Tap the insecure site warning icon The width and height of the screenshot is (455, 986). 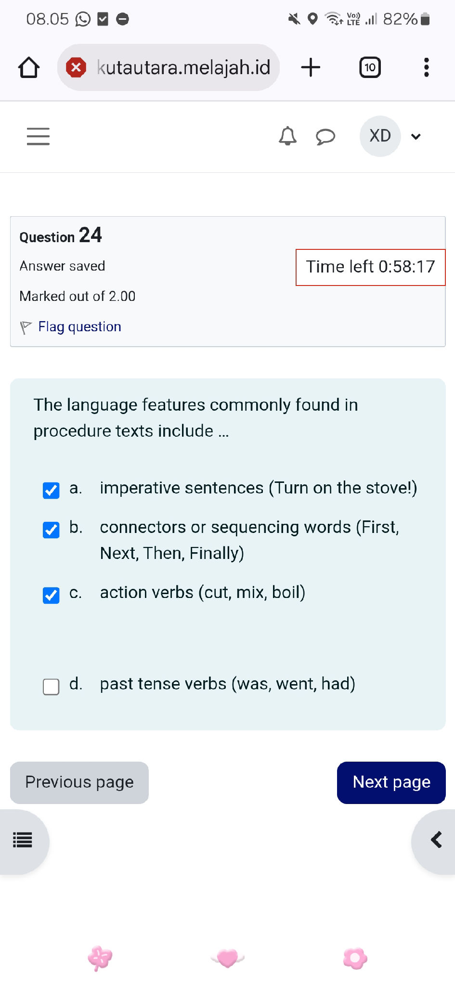(76, 67)
